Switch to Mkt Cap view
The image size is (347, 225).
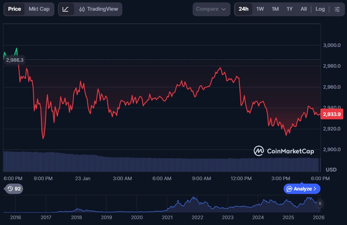[39, 9]
